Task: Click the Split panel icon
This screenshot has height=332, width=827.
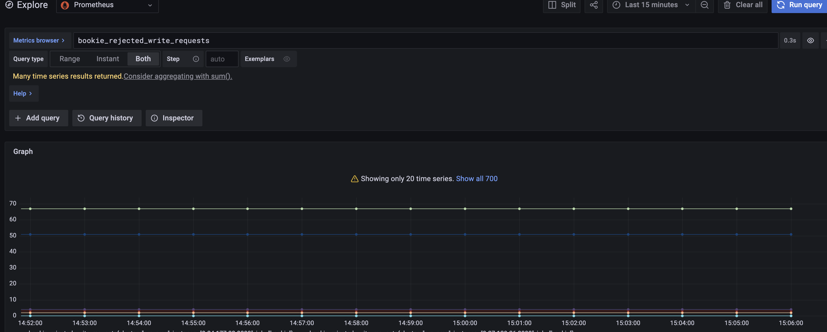Action: click(552, 5)
